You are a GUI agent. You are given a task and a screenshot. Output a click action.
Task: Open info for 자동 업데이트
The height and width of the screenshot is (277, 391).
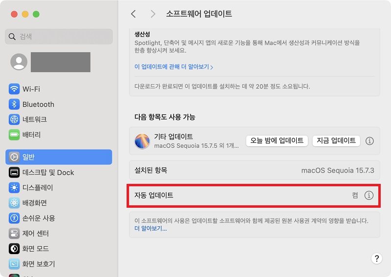[x=369, y=196]
